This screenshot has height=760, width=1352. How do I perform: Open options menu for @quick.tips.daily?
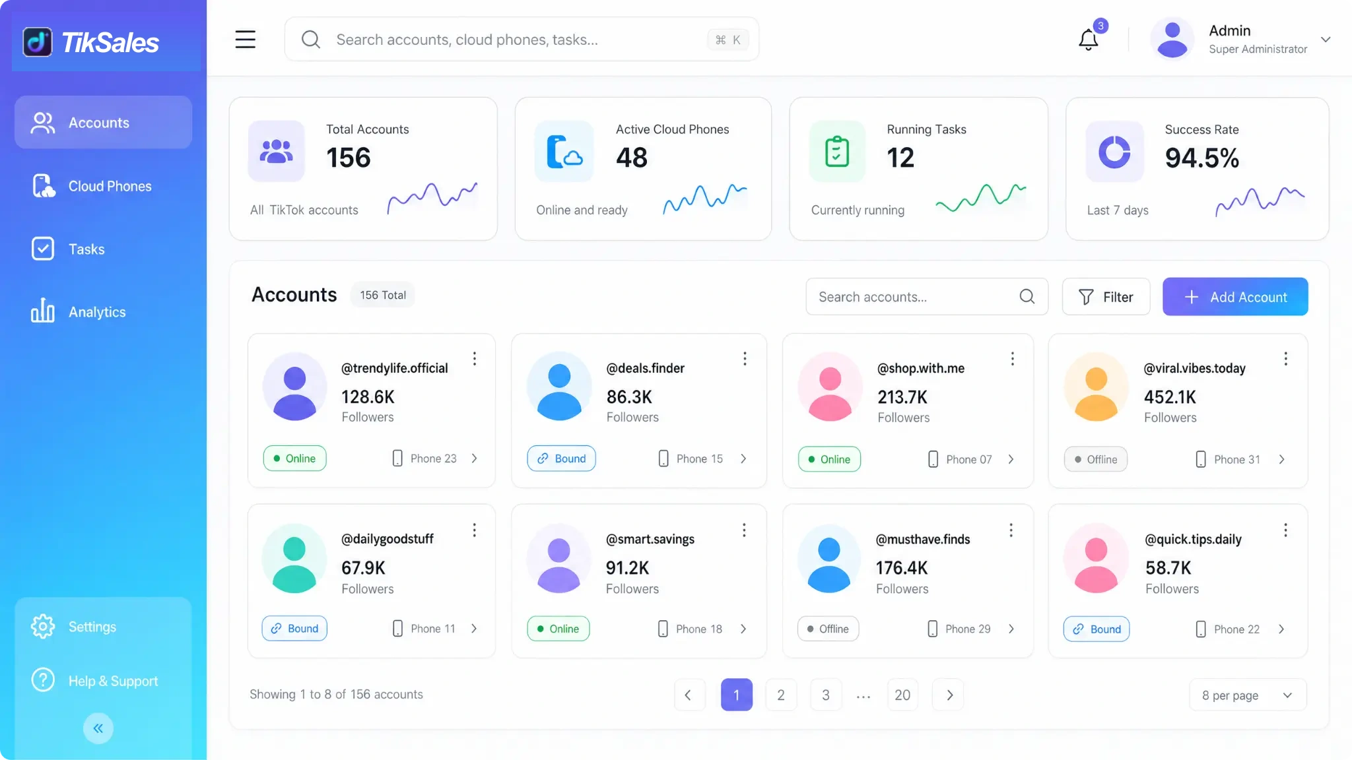1286,530
